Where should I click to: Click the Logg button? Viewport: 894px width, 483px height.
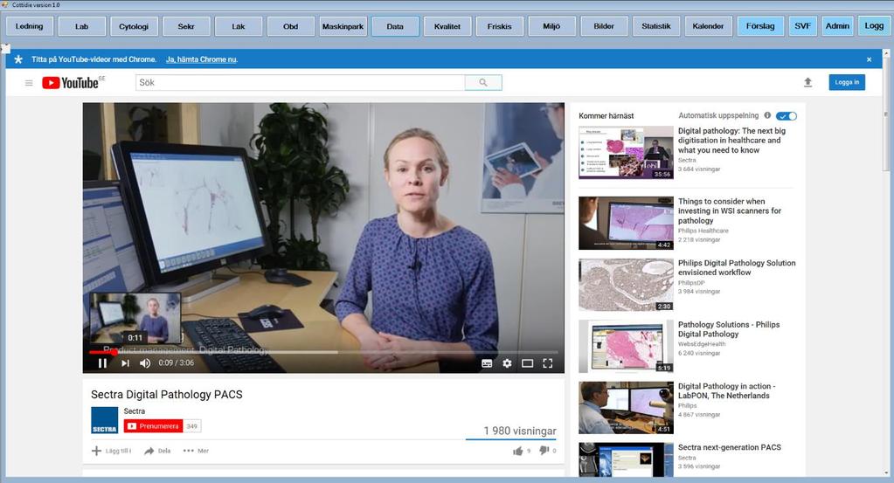pyautogui.click(x=874, y=26)
